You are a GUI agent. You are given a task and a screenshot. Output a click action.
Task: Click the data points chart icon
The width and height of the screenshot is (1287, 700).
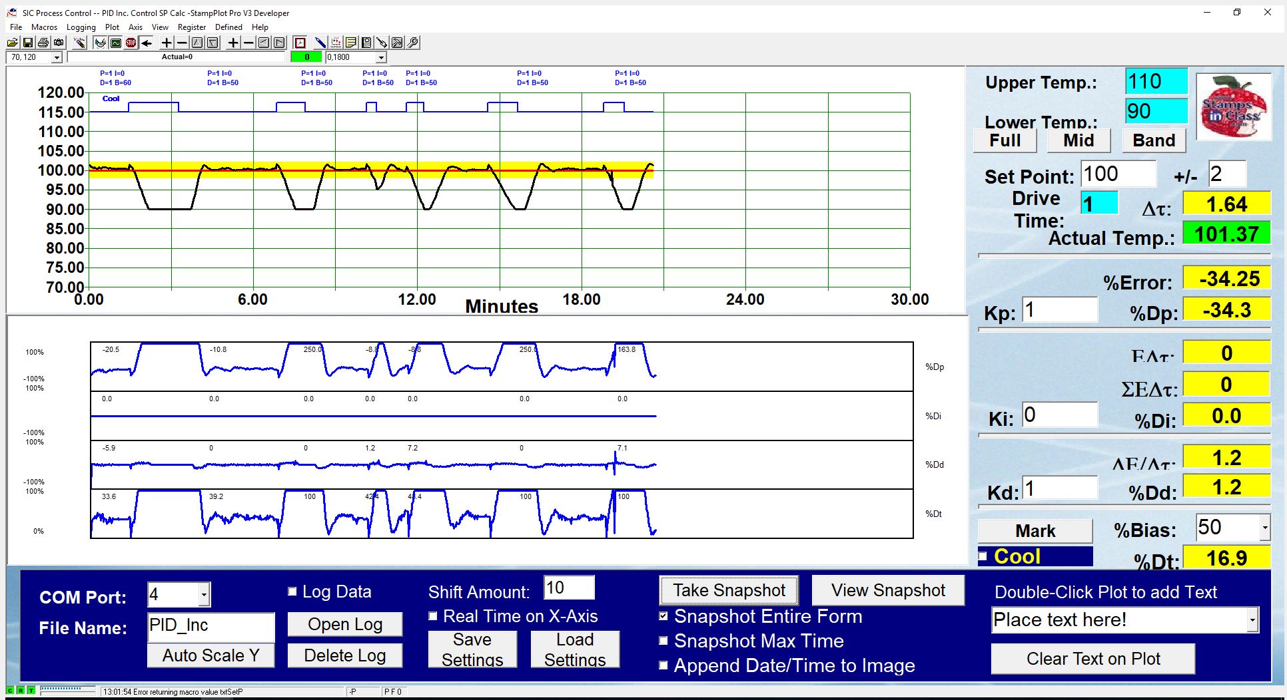click(336, 43)
